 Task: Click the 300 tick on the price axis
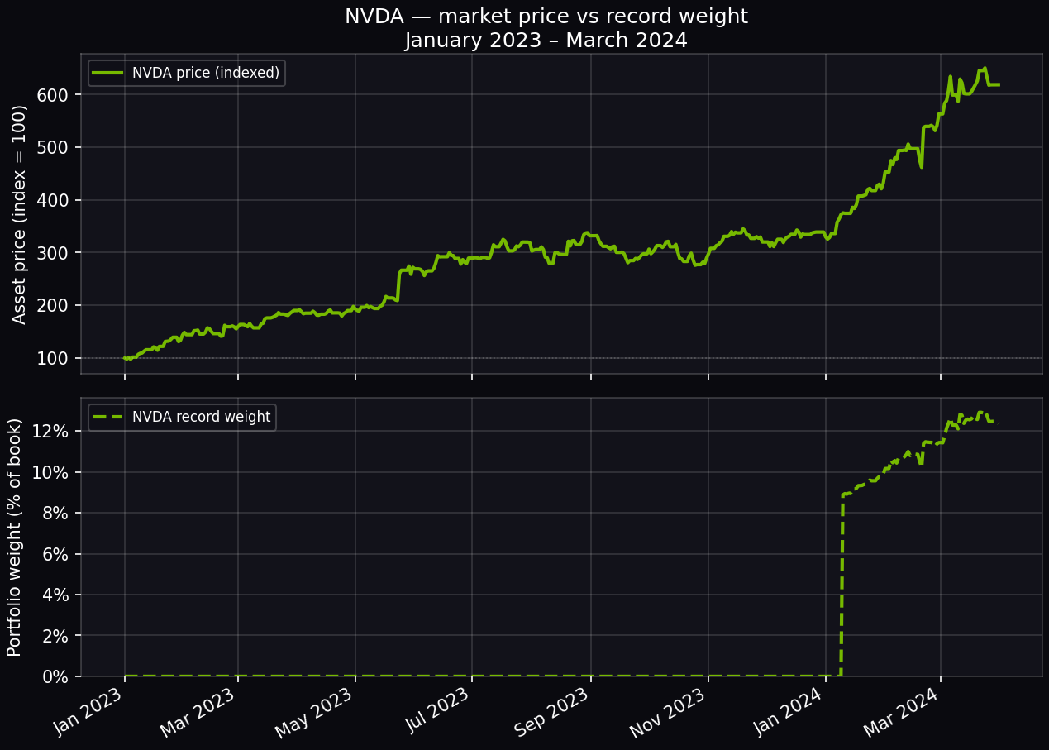(53, 252)
